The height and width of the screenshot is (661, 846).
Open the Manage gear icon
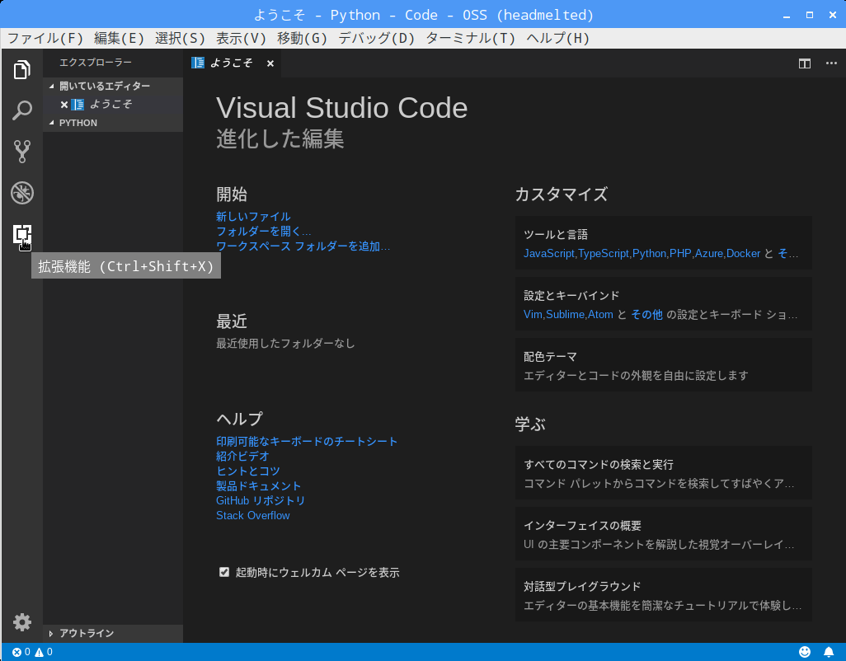pos(21,622)
